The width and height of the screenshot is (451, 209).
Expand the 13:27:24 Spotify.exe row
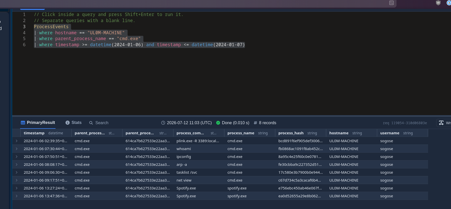click(17, 188)
